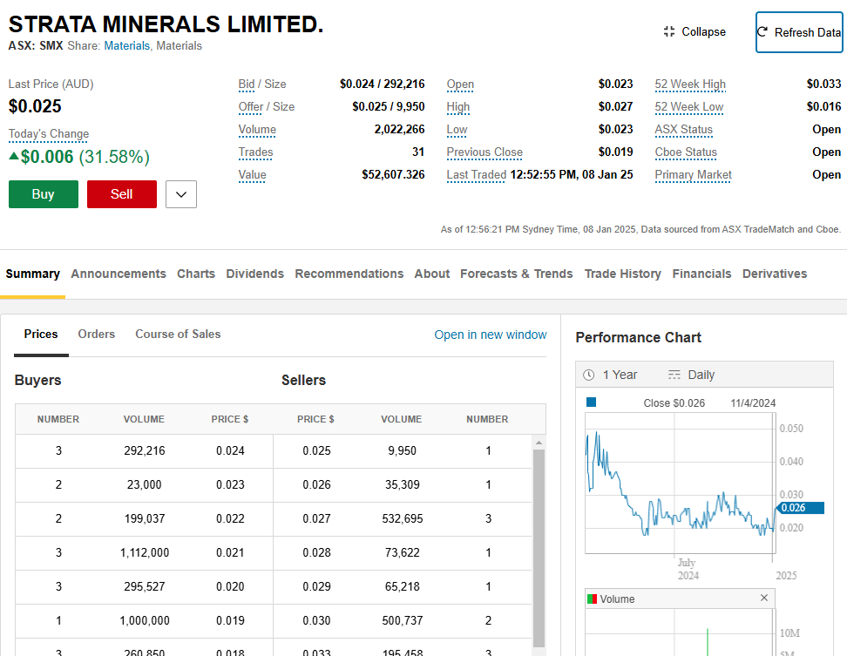Click the Trades label
The width and height of the screenshot is (847, 656).
pos(255,152)
